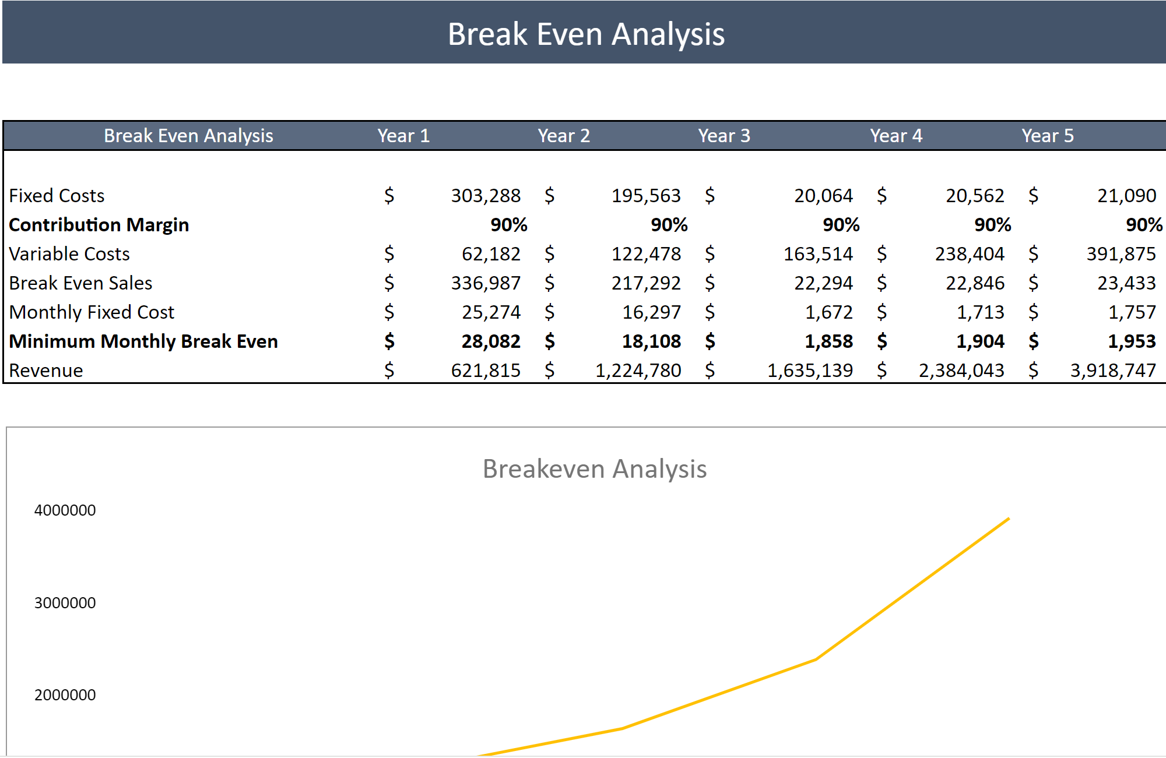Select the Fixed Costs row label
Screen dimensions: 1166x758
(57, 195)
